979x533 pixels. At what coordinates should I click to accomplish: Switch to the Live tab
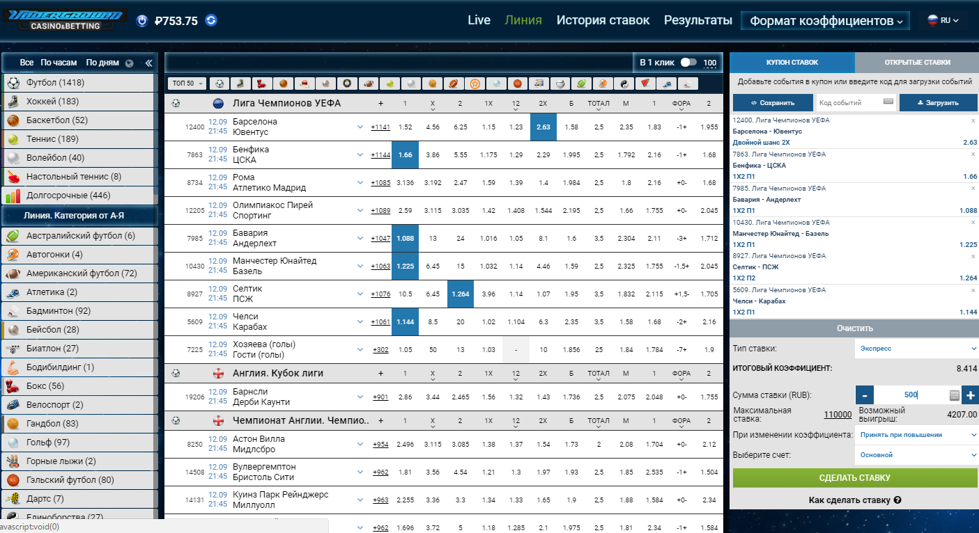tap(479, 20)
